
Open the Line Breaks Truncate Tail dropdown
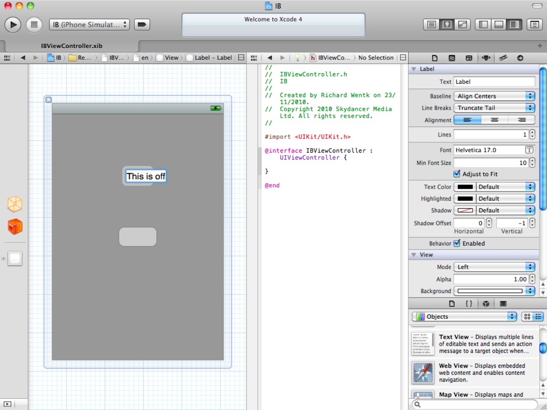click(x=494, y=108)
